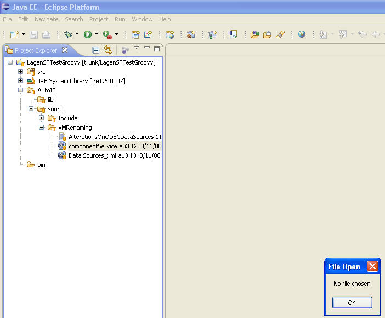Select the AlterationsOnODBCDataSources file
The height and width of the screenshot is (318, 385).
point(115,137)
